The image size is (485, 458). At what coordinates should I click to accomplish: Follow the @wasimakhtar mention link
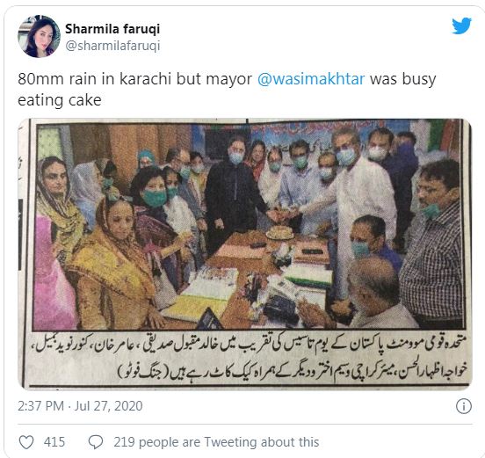pos(311,79)
